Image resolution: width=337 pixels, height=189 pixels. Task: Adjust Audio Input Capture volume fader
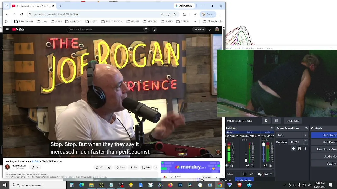246,160
